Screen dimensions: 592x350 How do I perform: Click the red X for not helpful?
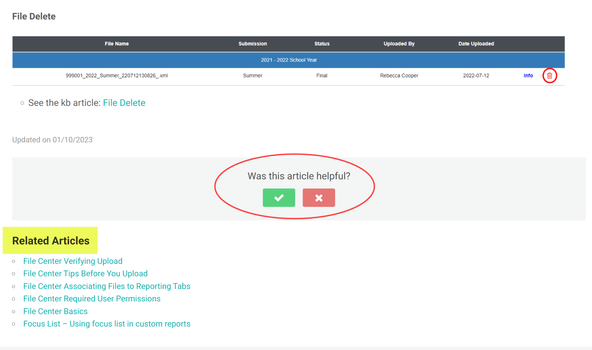point(319,198)
